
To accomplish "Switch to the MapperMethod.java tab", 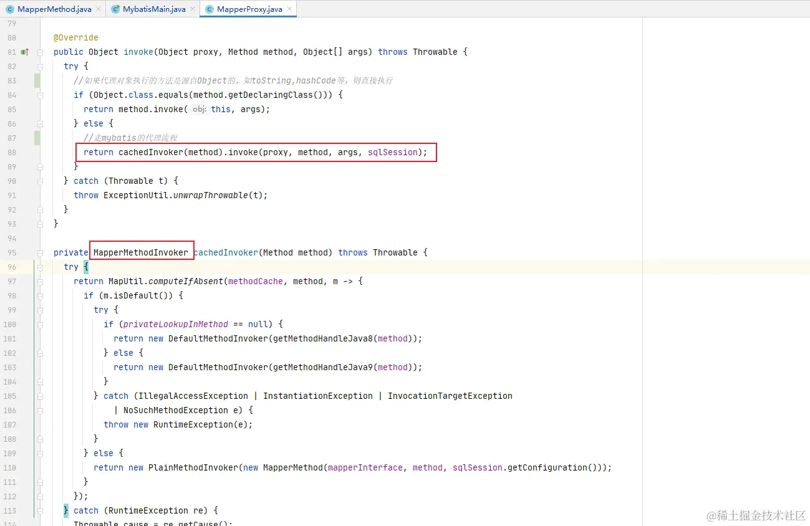I will click(54, 9).
